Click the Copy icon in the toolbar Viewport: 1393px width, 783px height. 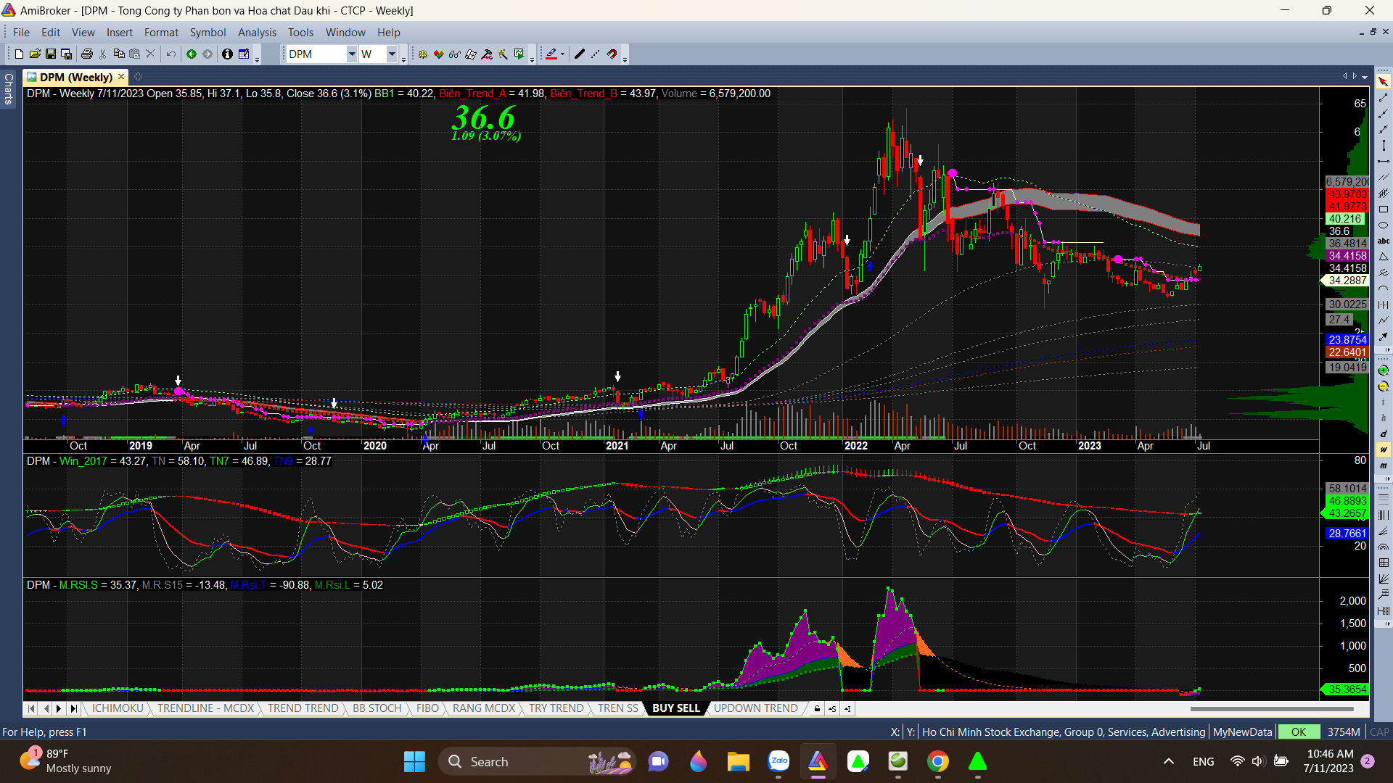(x=119, y=54)
